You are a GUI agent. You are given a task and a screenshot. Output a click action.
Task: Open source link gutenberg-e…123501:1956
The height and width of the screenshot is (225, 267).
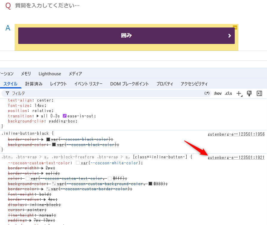[x=236, y=134]
